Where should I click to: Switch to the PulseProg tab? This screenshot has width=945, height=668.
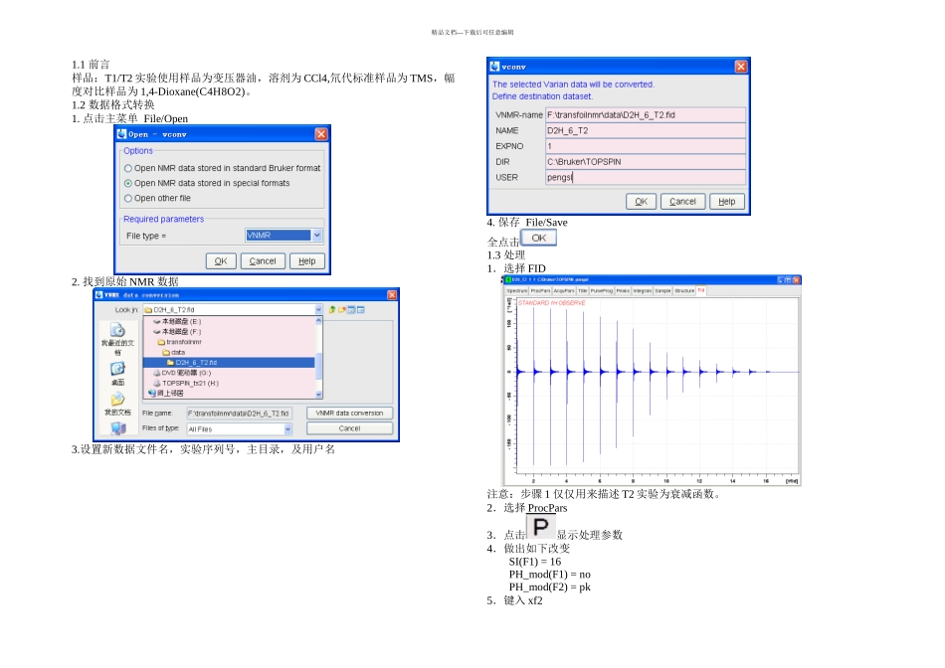coord(602,290)
